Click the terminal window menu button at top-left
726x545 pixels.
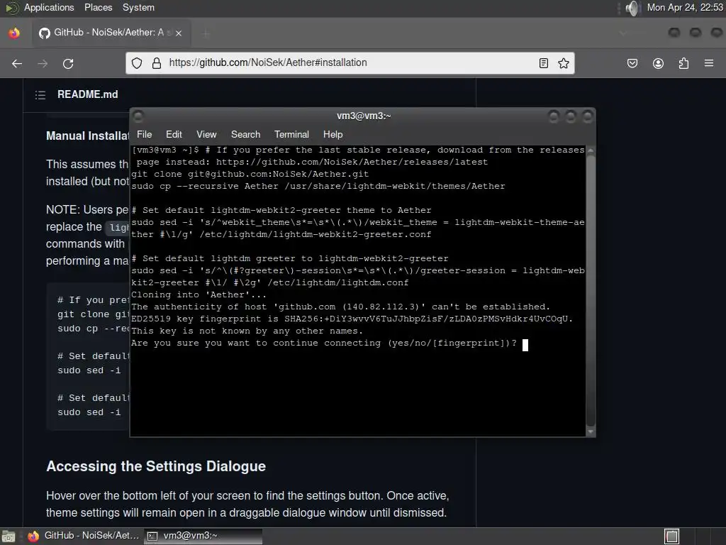point(138,116)
